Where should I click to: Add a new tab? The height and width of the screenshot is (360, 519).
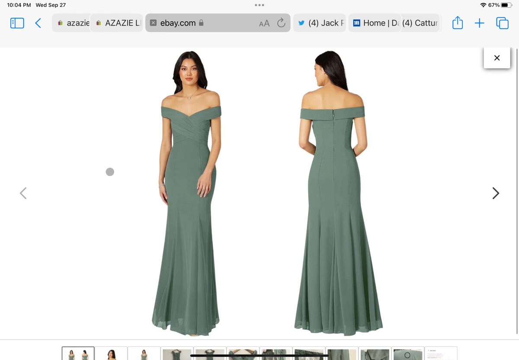pos(479,23)
